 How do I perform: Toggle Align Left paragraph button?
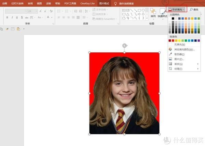(59, 17)
